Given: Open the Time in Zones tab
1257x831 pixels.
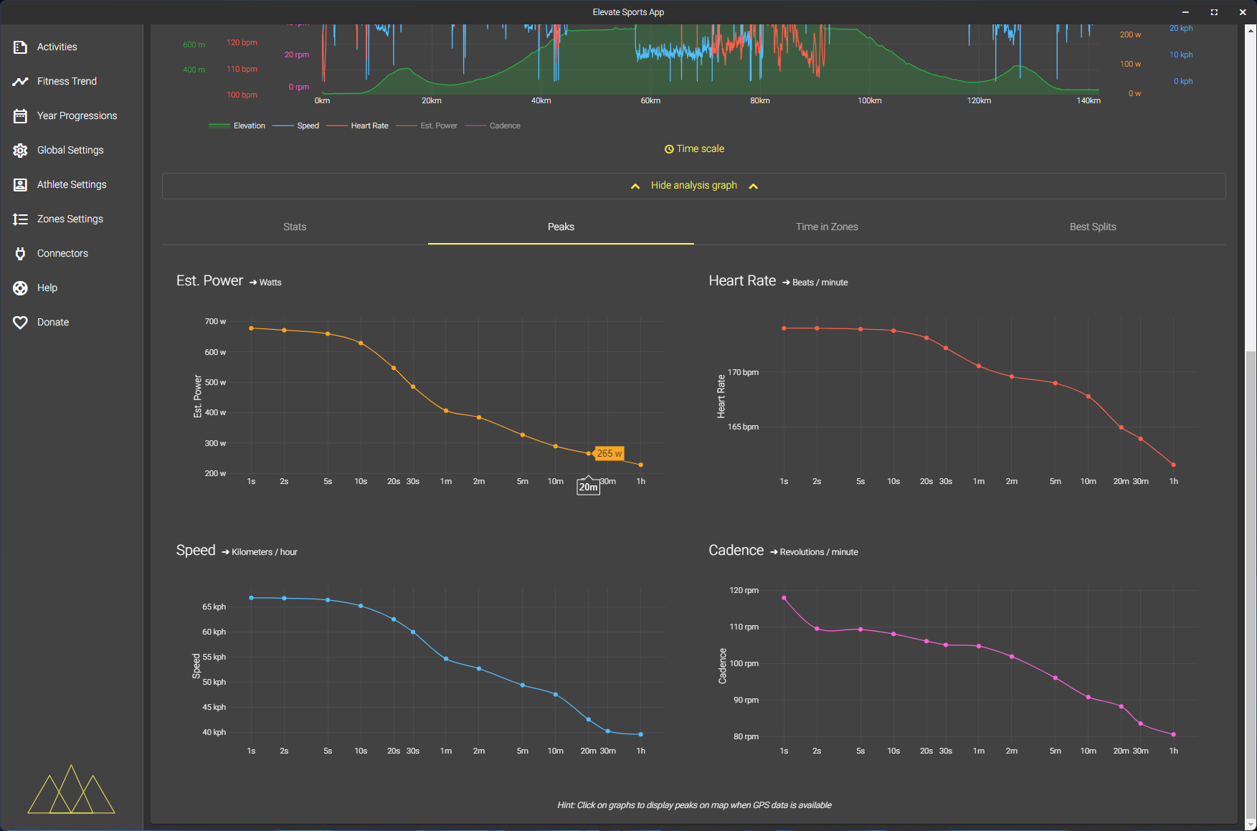Looking at the screenshot, I should pos(827,227).
